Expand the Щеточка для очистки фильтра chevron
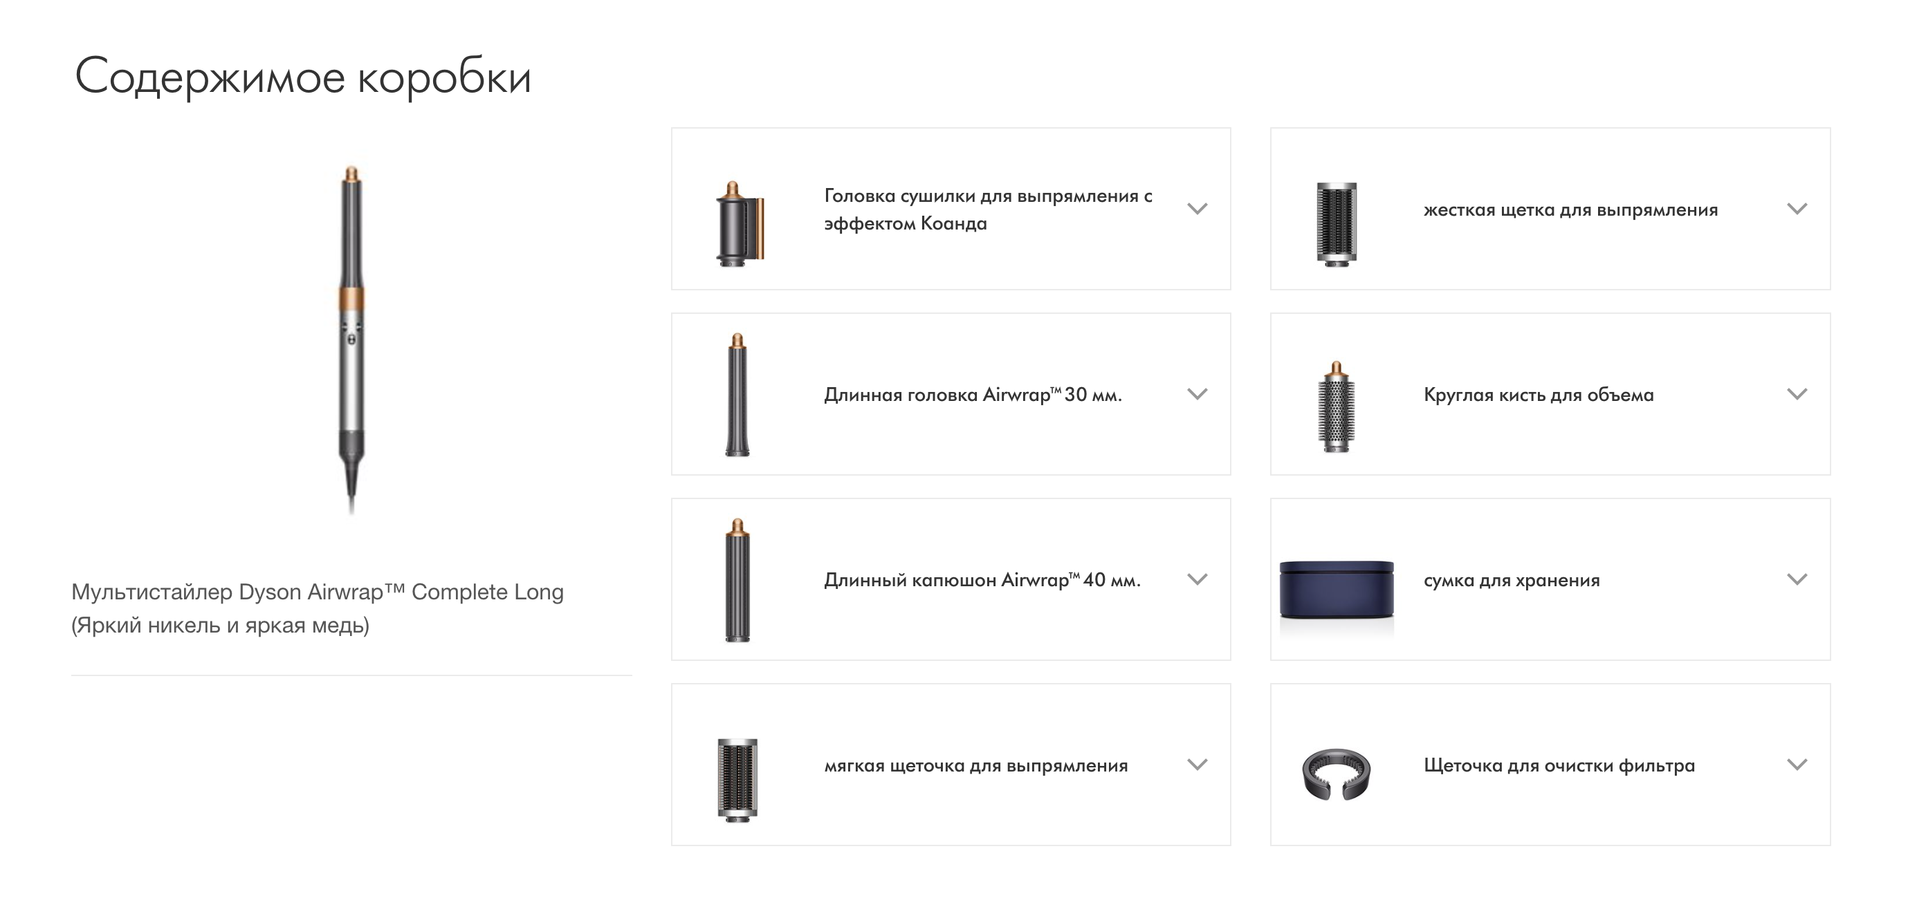The height and width of the screenshot is (907, 1908). point(1797,764)
